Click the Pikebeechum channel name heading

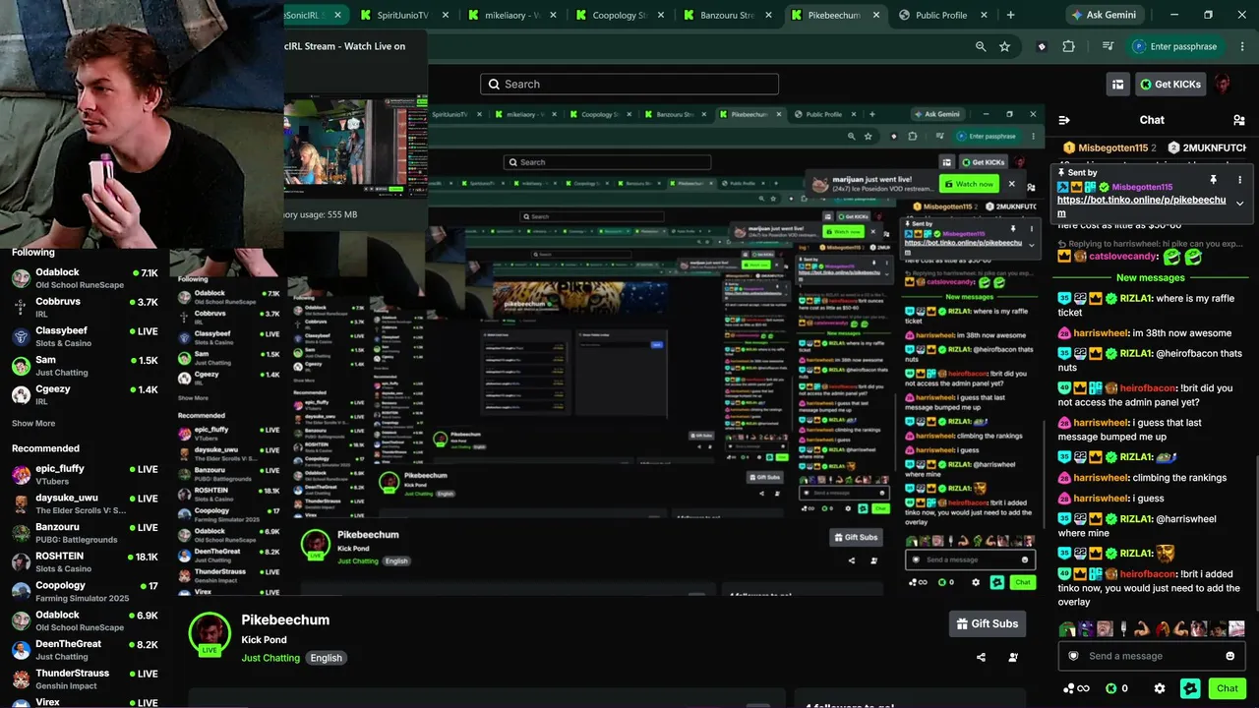point(285,619)
